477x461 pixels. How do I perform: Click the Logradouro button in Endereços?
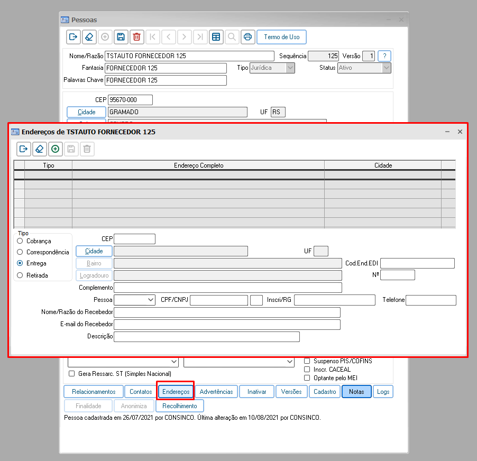tap(94, 275)
